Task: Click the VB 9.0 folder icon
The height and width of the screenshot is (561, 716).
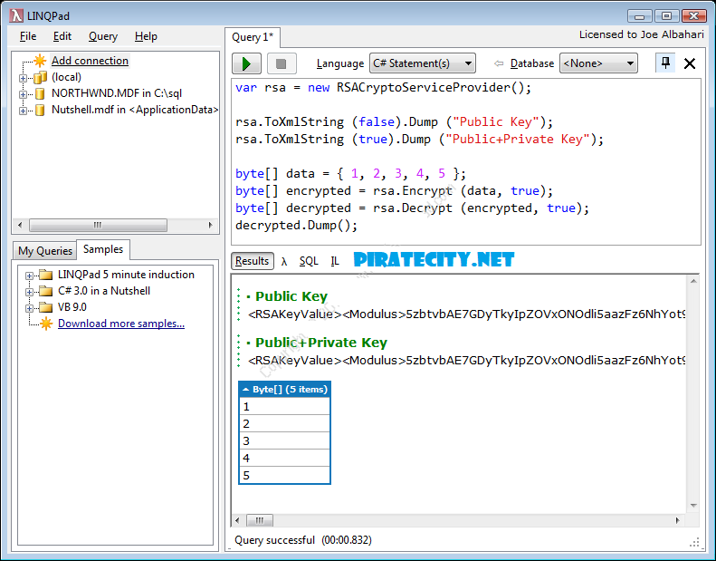Action: point(45,307)
